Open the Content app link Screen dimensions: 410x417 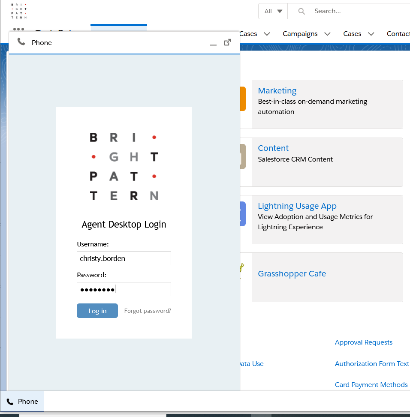pyautogui.click(x=273, y=148)
